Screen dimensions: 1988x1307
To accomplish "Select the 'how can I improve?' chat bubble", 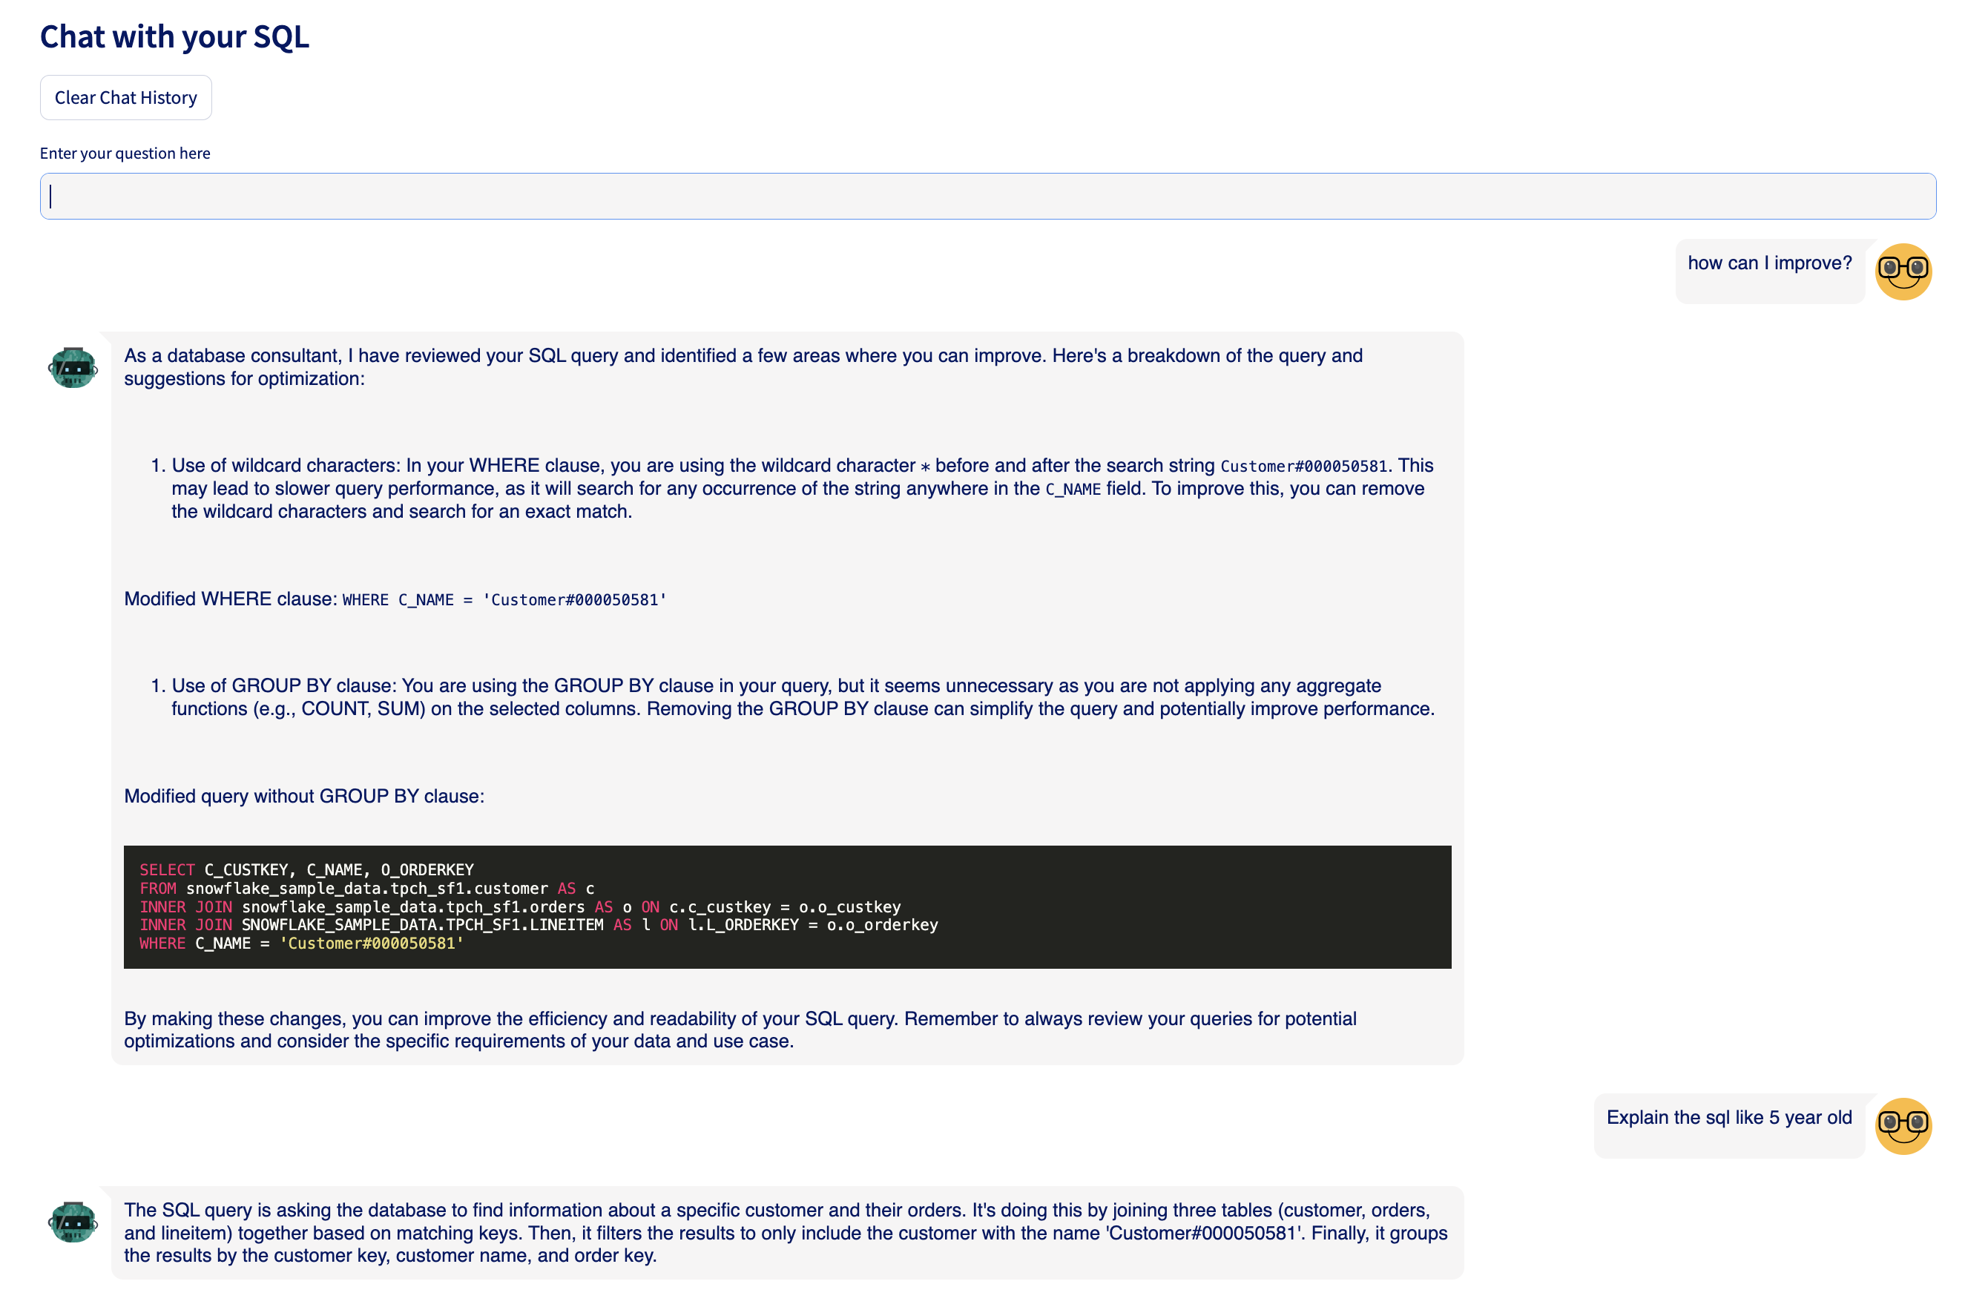I will coord(1768,264).
